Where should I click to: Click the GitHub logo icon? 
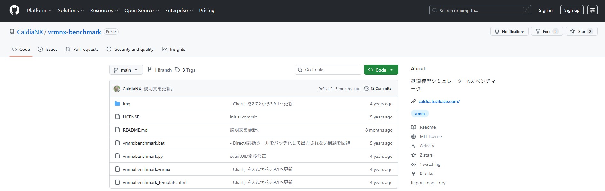click(x=14, y=11)
